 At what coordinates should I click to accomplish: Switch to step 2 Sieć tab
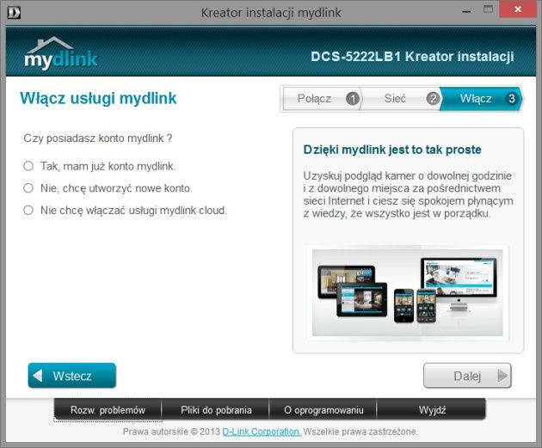click(x=401, y=98)
